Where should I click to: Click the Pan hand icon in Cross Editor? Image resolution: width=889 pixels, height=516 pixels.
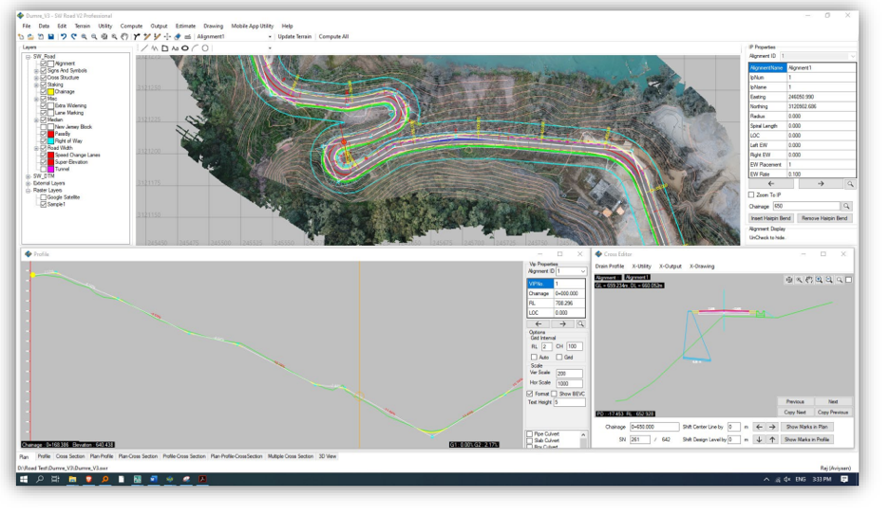coord(808,280)
